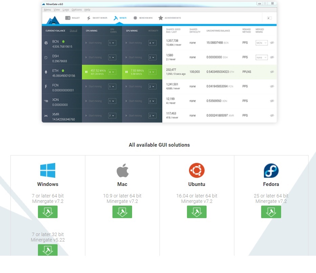Screen dimensions: 316x273
Task: Open the View menu
Action: click(x=57, y=10)
